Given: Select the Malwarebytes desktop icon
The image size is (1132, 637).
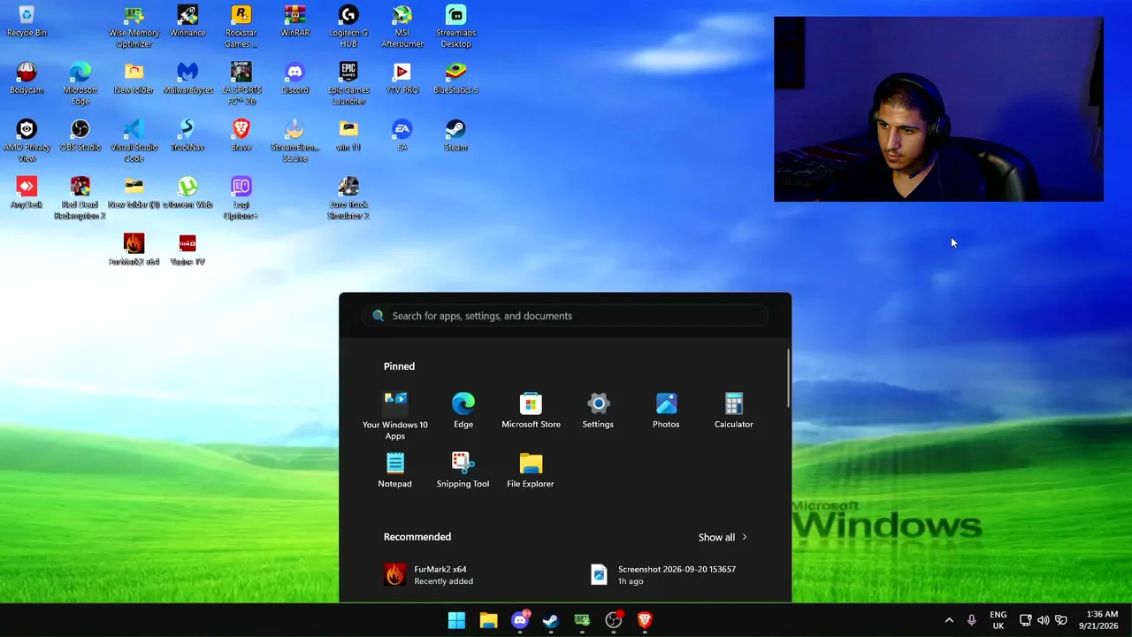Looking at the screenshot, I should coord(187,78).
